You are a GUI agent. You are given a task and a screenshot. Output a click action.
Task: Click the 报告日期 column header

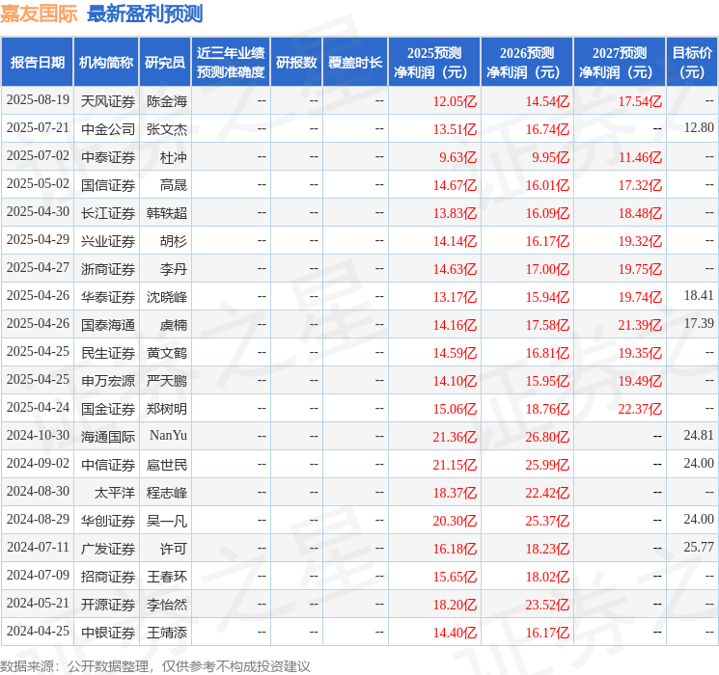37,63
